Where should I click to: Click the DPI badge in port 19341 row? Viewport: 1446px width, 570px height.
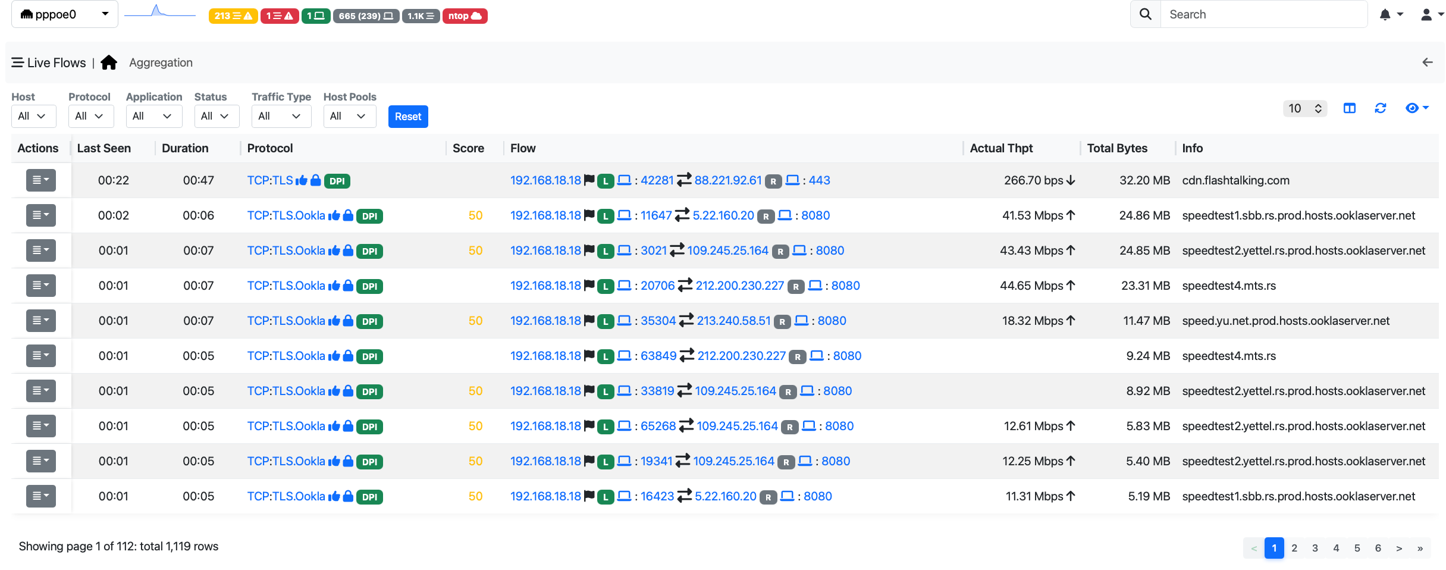369,462
